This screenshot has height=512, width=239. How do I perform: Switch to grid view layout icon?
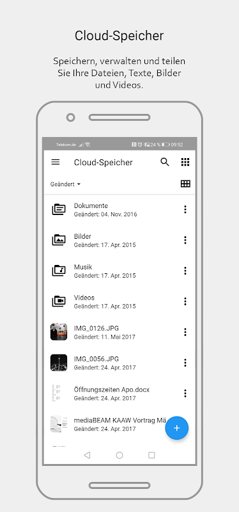[x=185, y=184]
